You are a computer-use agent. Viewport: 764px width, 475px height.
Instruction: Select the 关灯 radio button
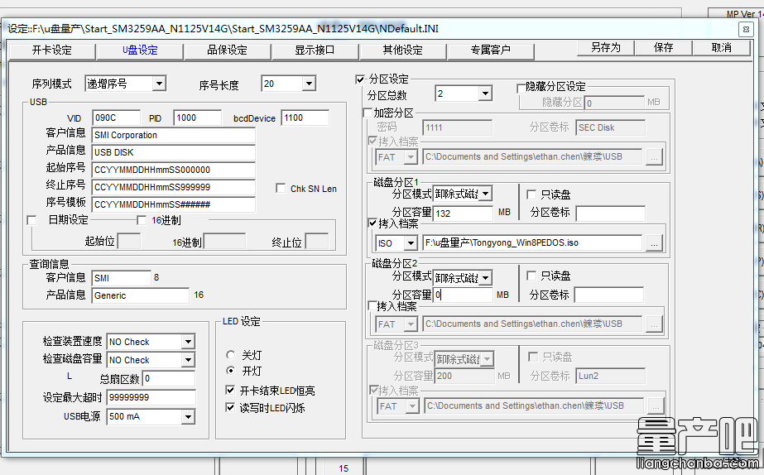click(231, 354)
